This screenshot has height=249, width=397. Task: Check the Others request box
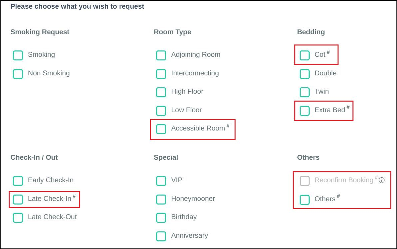[304, 199]
